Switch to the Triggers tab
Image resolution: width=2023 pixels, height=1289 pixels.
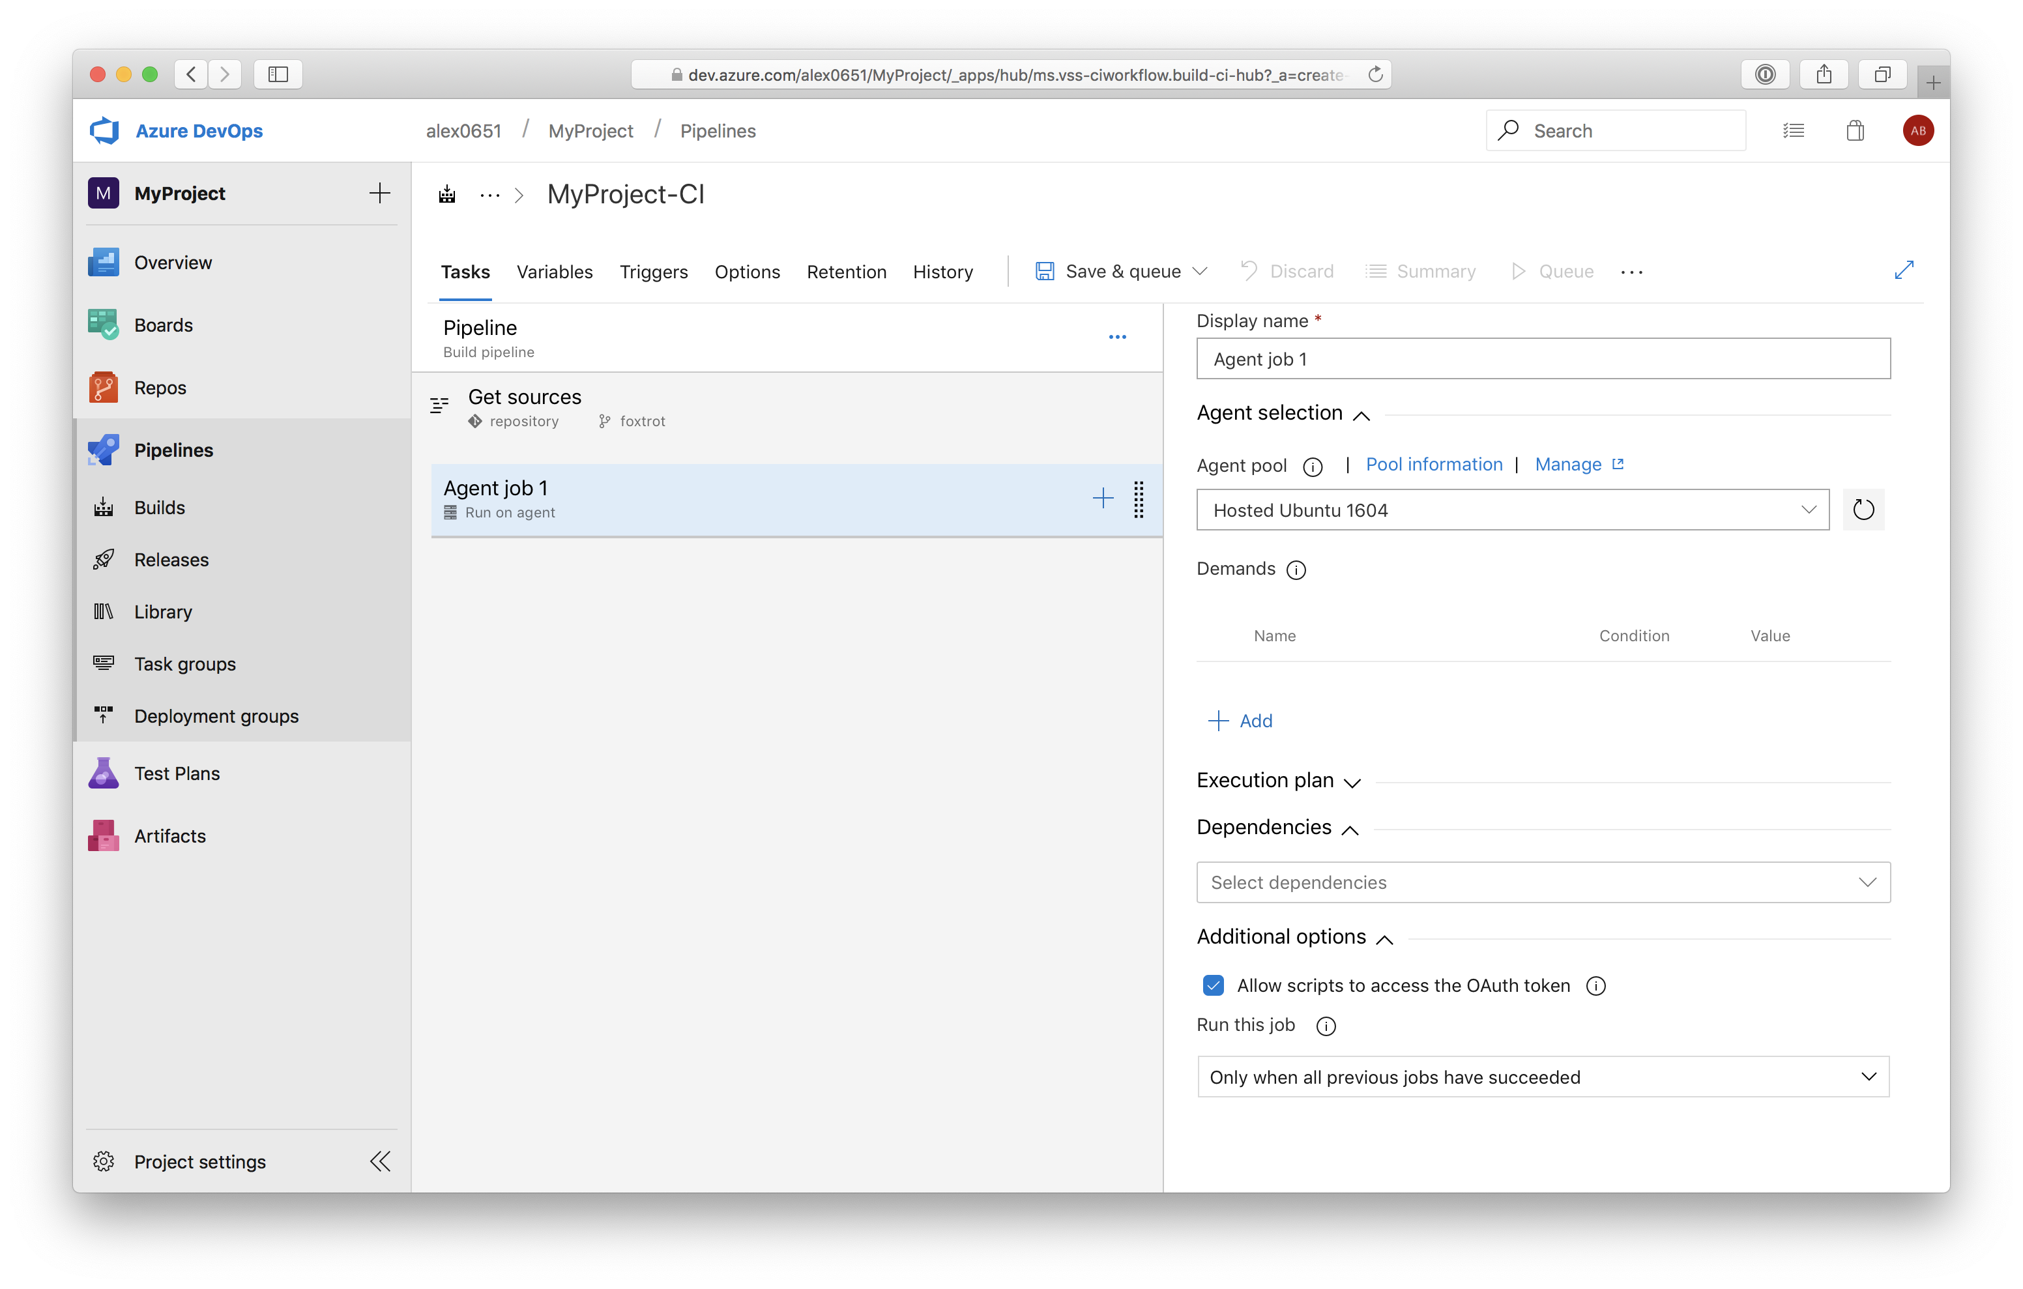[x=654, y=271]
